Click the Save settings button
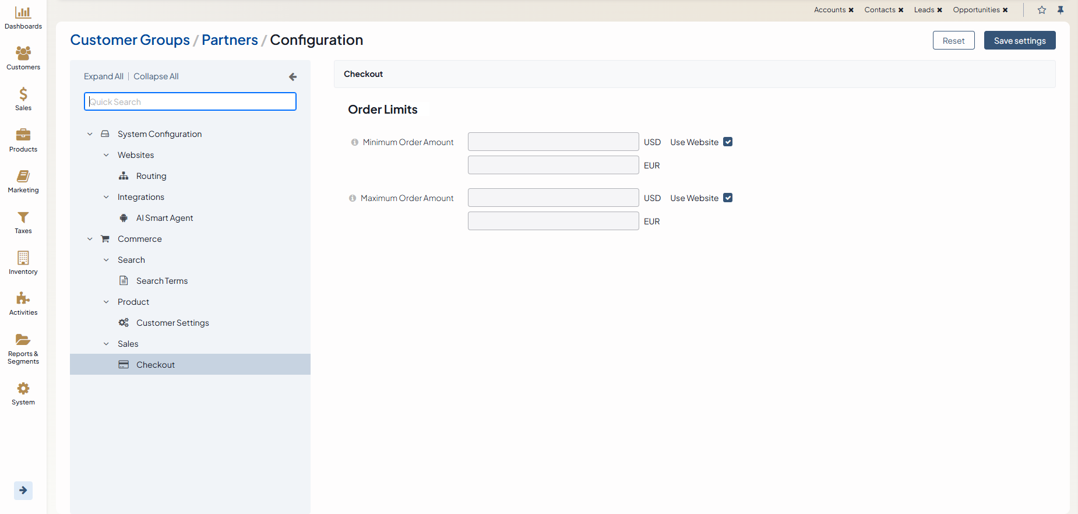 pyautogui.click(x=1019, y=41)
